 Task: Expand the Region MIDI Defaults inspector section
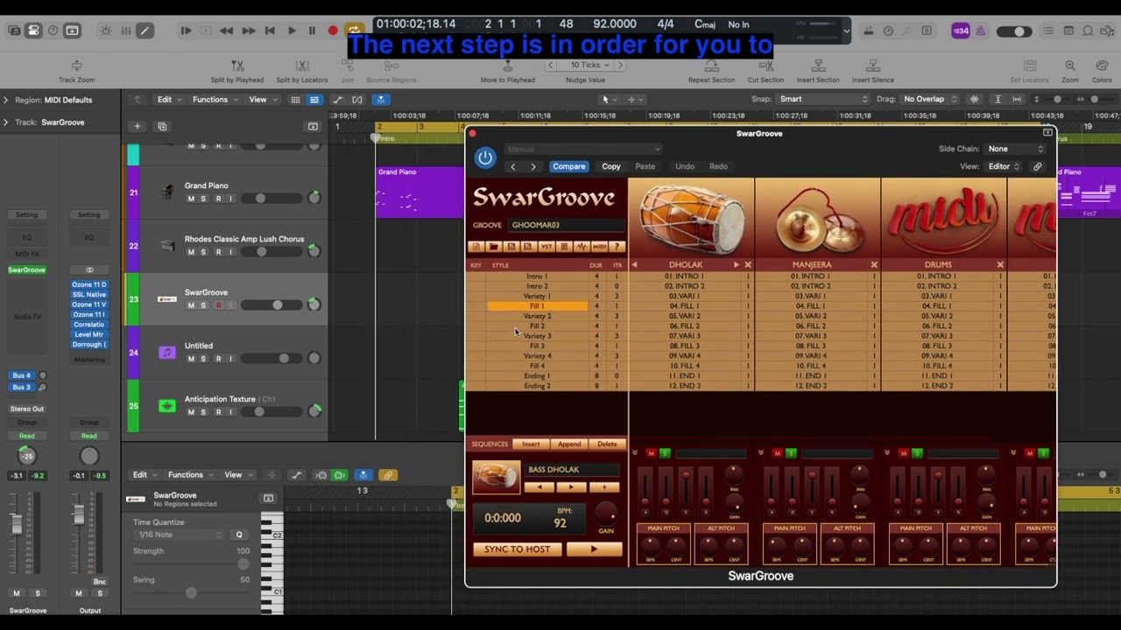pyautogui.click(x=5, y=100)
